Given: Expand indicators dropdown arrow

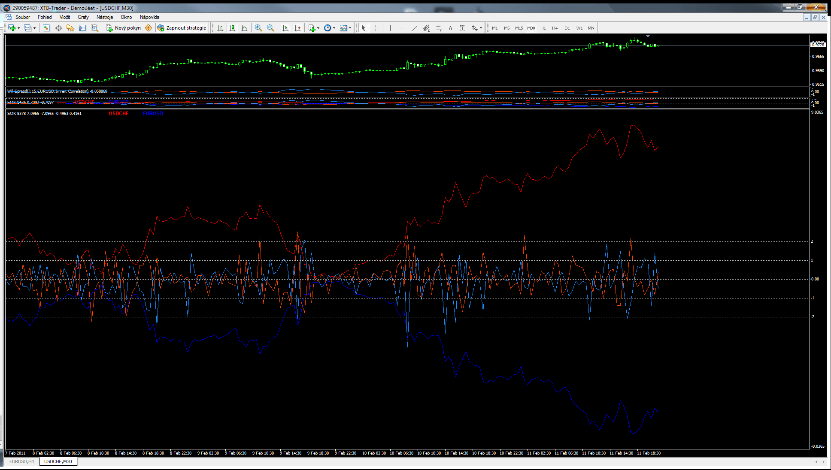Looking at the screenshot, I should [318, 28].
